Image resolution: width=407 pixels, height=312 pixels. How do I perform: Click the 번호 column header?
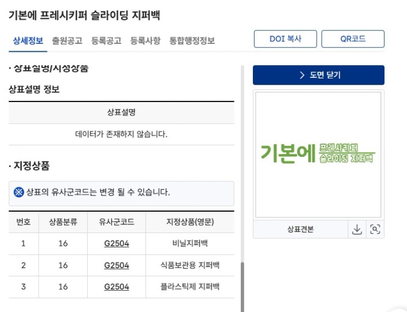pos(24,222)
